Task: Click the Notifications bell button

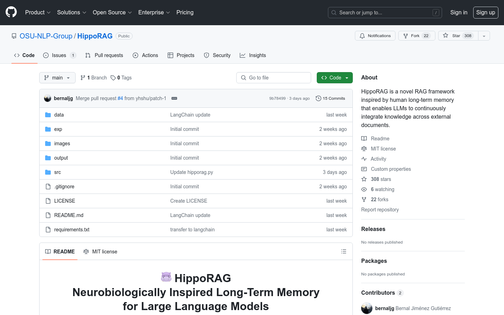Action: pyautogui.click(x=375, y=36)
